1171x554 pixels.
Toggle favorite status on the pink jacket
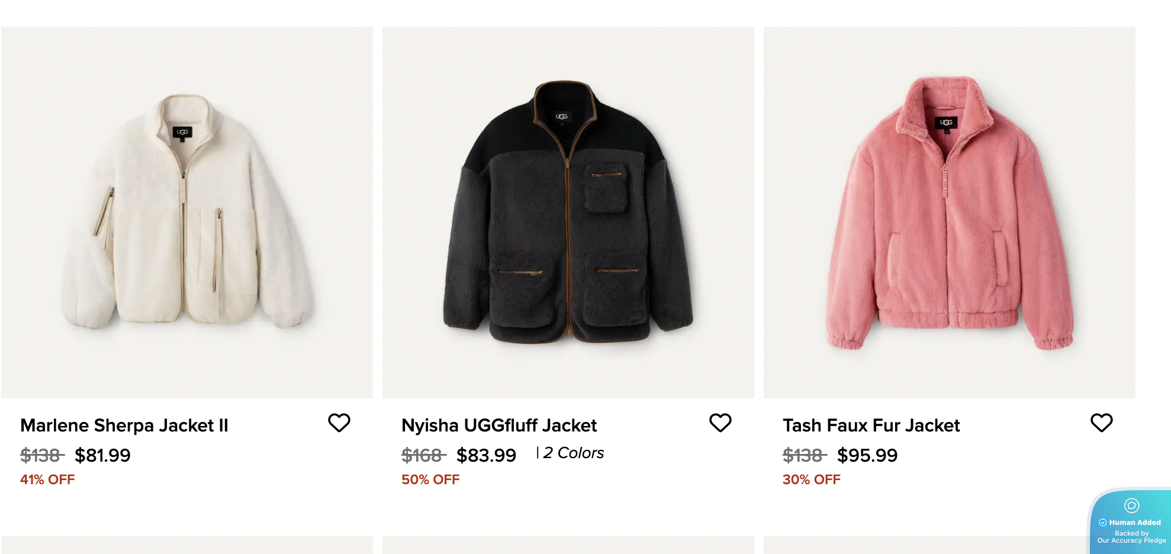[x=1101, y=423]
